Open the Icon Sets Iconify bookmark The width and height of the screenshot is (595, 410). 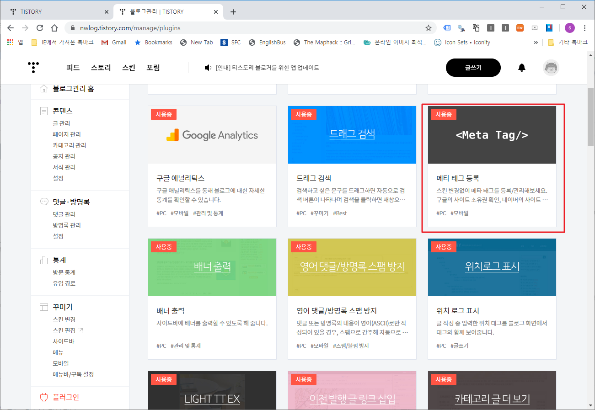[462, 42]
